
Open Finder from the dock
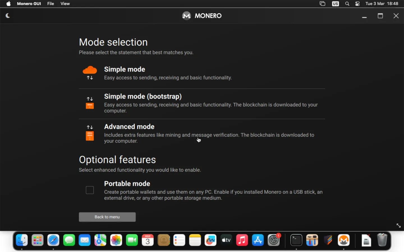coord(22,240)
